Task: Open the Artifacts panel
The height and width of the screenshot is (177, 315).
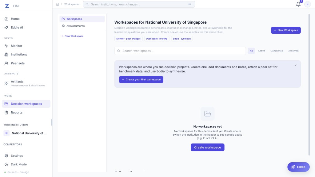Action: coord(17,81)
